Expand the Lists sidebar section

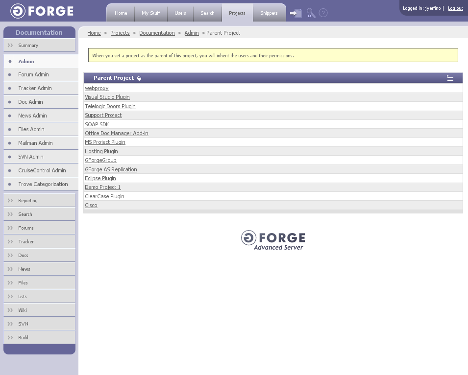coord(39,297)
